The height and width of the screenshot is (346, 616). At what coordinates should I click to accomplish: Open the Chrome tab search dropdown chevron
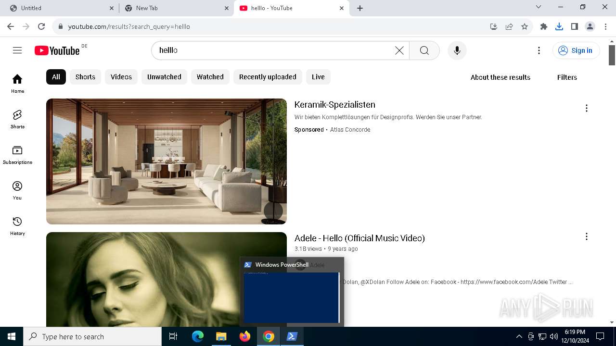(x=539, y=7)
